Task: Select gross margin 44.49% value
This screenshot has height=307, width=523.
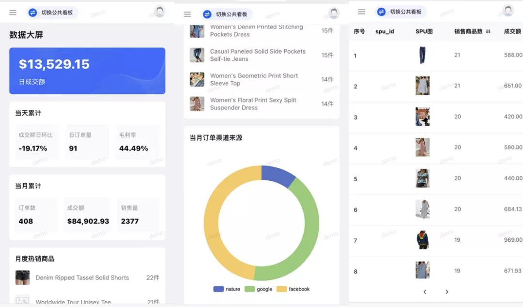Action: pos(134,148)
